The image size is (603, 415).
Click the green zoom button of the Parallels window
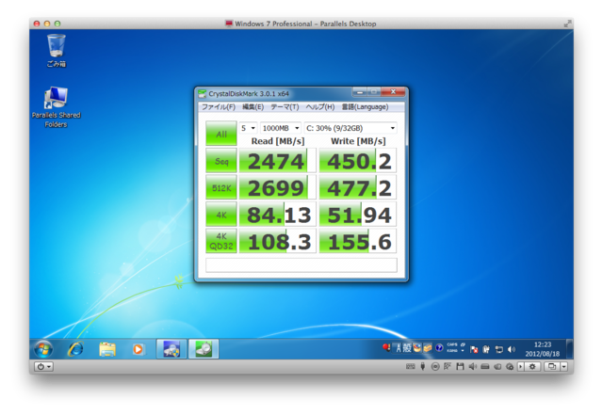pos(57,24)
